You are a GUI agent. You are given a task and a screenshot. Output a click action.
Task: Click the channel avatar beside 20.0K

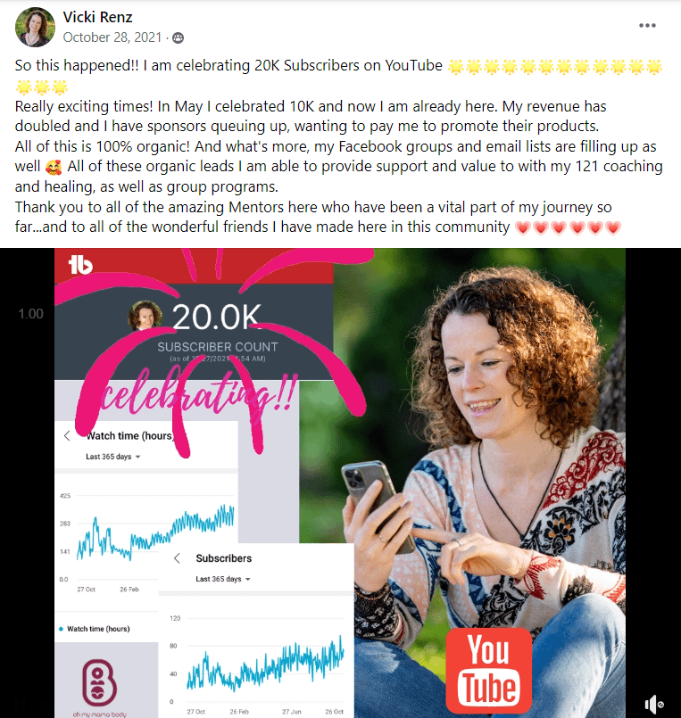(x=145, y=316)
